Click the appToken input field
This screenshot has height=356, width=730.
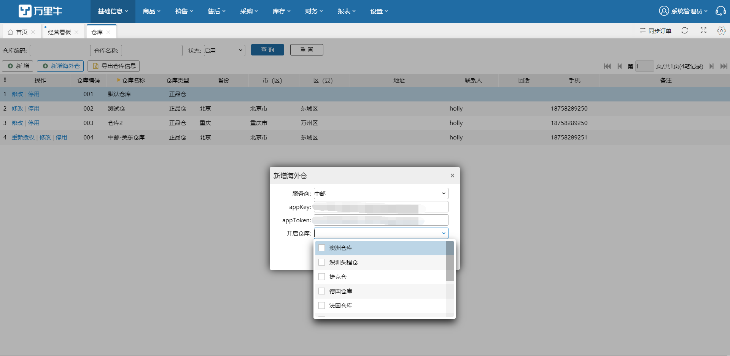pos(381,220)
